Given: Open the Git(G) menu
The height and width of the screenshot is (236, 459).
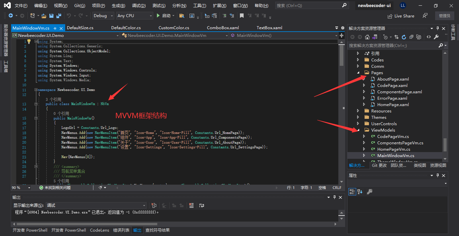Looking at the screenshot, I should [x=80, y=6].
